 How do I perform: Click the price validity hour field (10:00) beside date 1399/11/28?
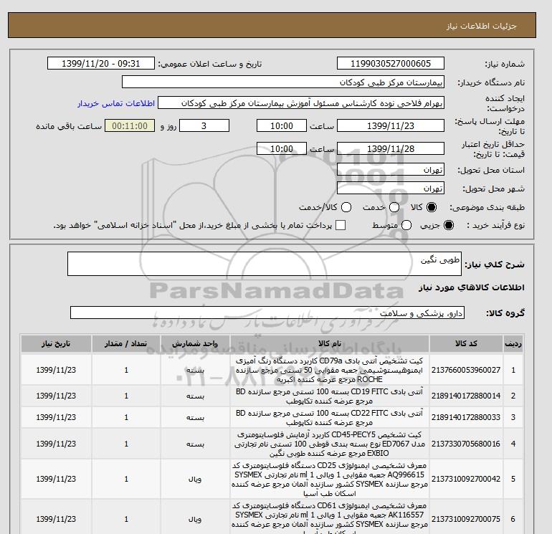pyautogui.click(x=282, y=148)
